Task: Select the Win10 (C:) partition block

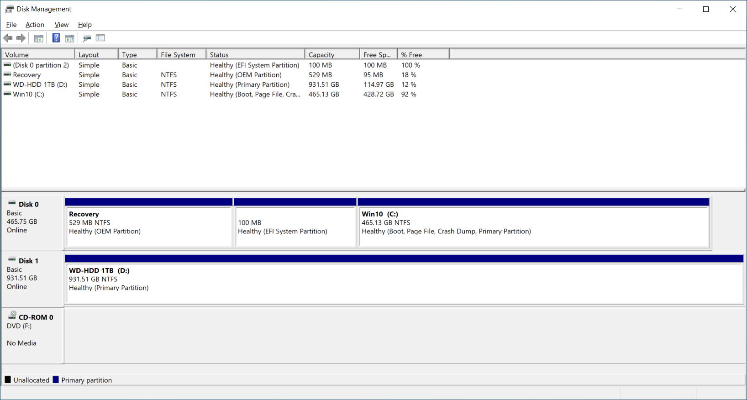Action: click(x=534, y=223)
